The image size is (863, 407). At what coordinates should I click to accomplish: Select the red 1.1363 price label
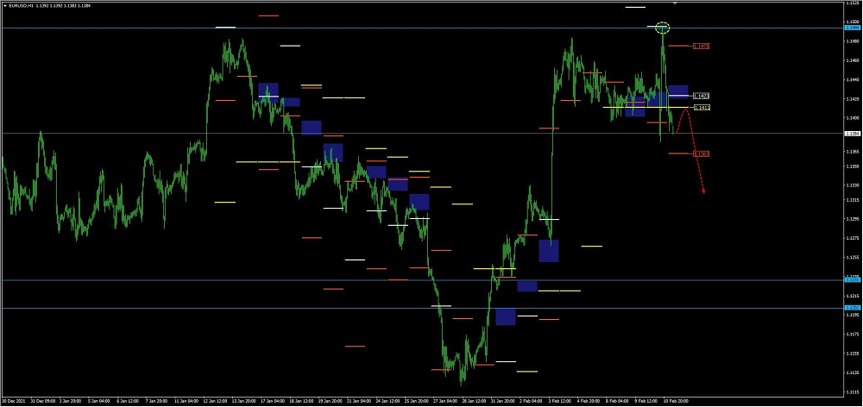702,153
